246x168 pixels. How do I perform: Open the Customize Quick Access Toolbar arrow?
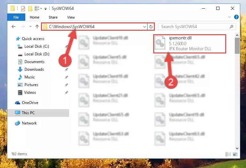tap(45, 9)
